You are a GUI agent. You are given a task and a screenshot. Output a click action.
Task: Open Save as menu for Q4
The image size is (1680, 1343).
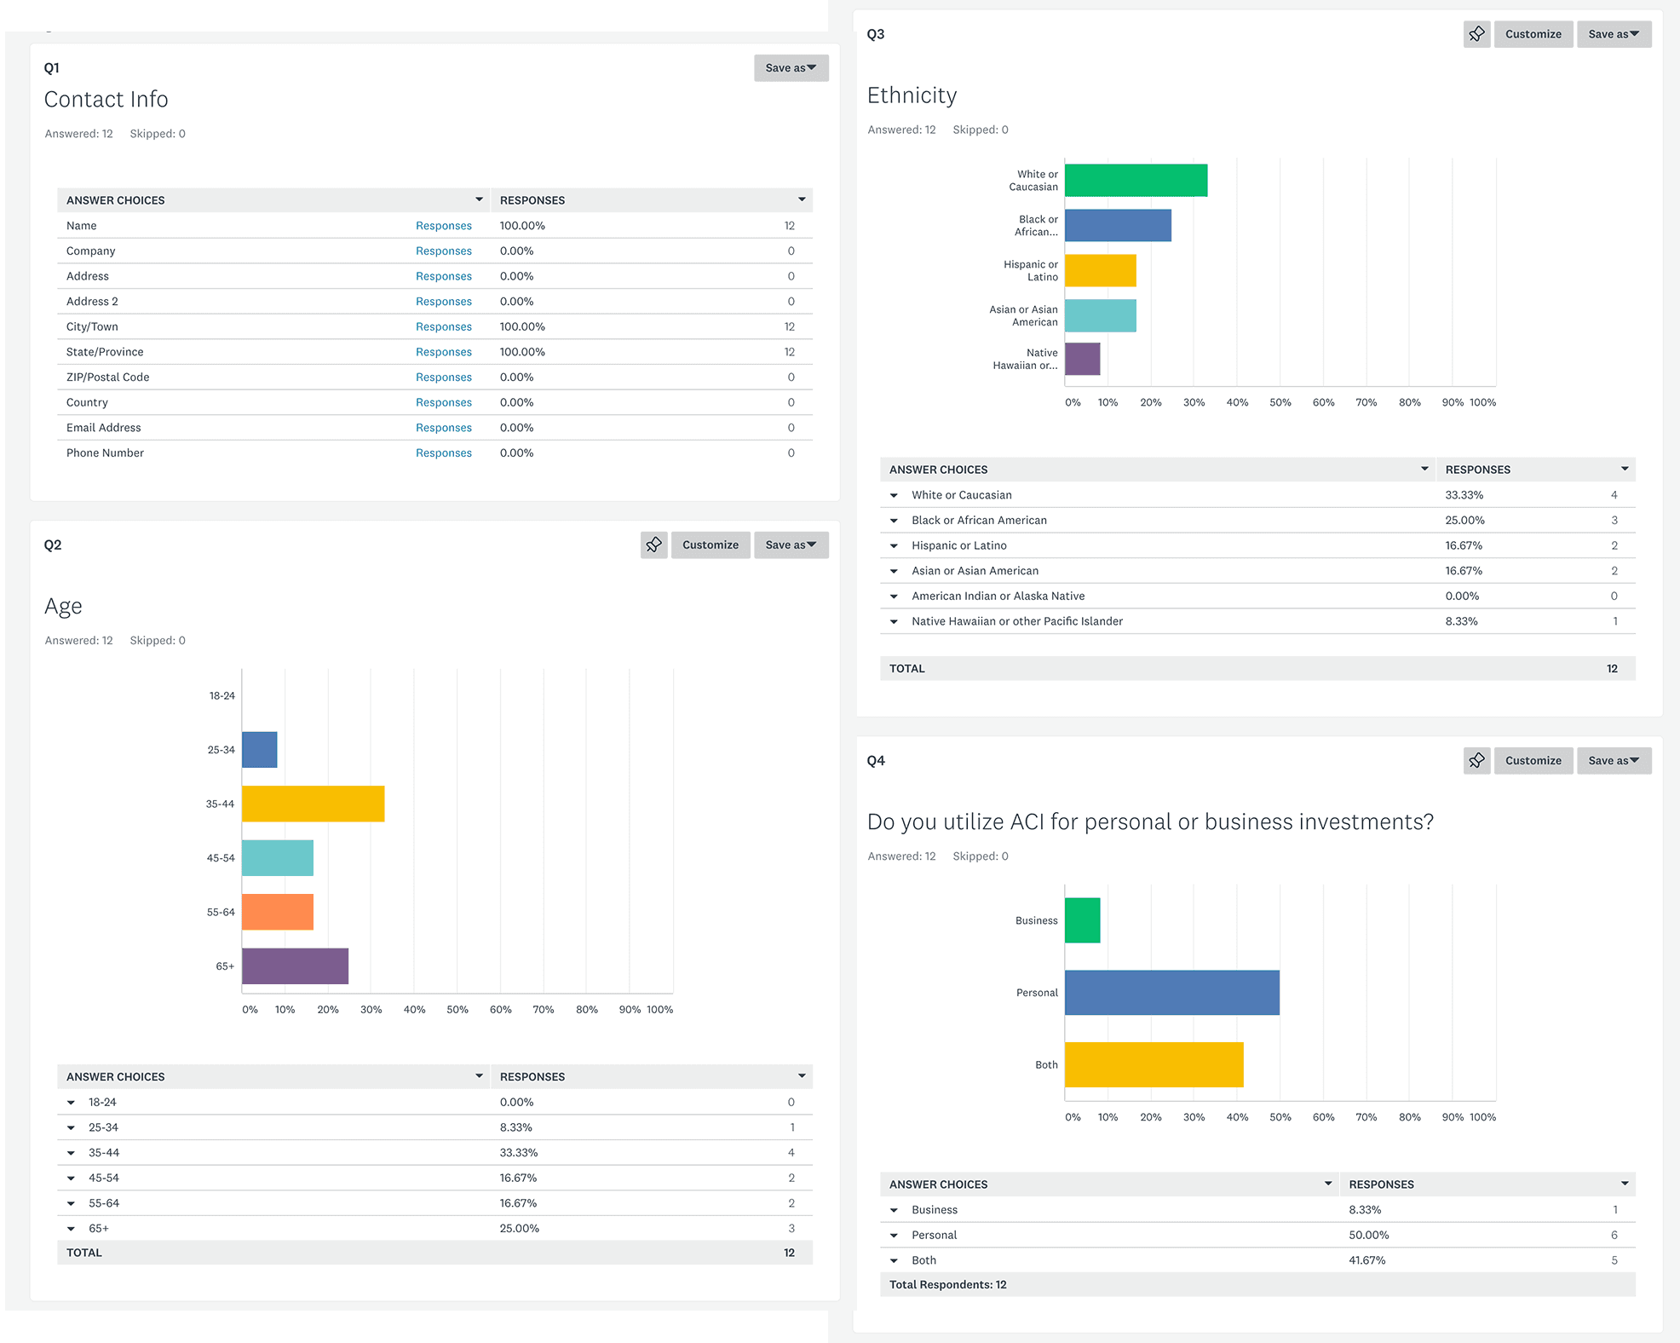coord(1614,760)
